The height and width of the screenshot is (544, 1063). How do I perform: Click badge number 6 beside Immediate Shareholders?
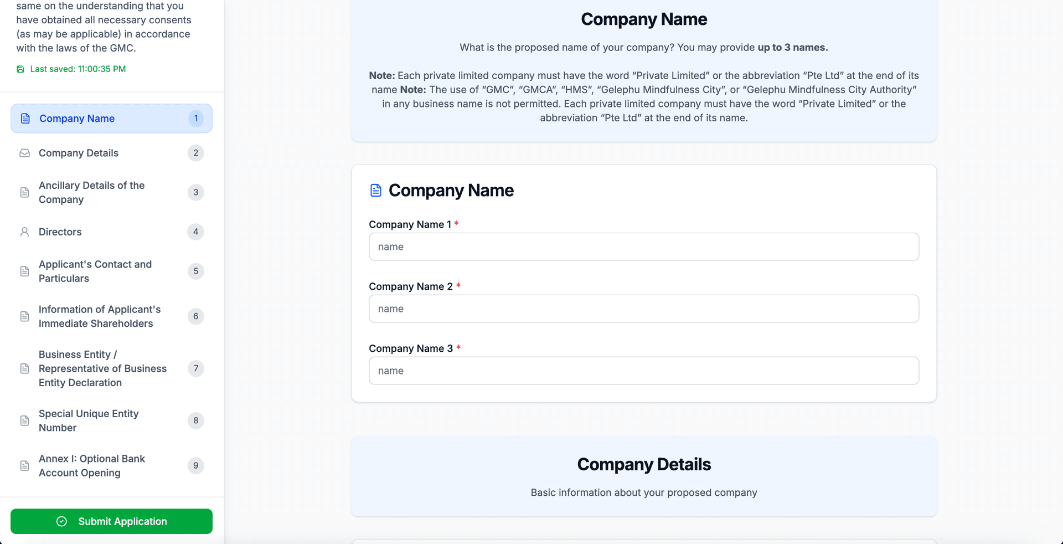coord(195,316)
